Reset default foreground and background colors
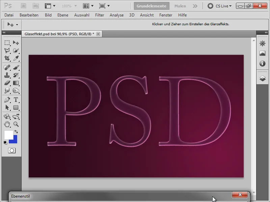Image resolution: width=270 pixels, height=202 pixels. click(5, 142)
